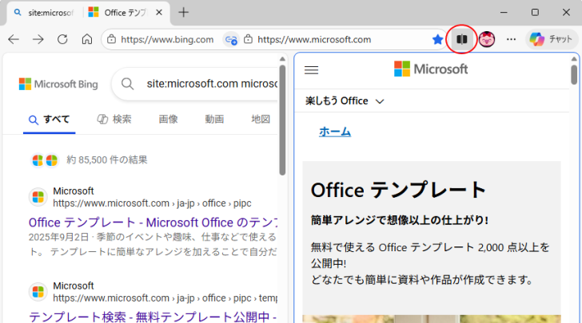Click the Bing pane scroll-up arrow
The width and height of the screenshot is (582, 323).
282,59
